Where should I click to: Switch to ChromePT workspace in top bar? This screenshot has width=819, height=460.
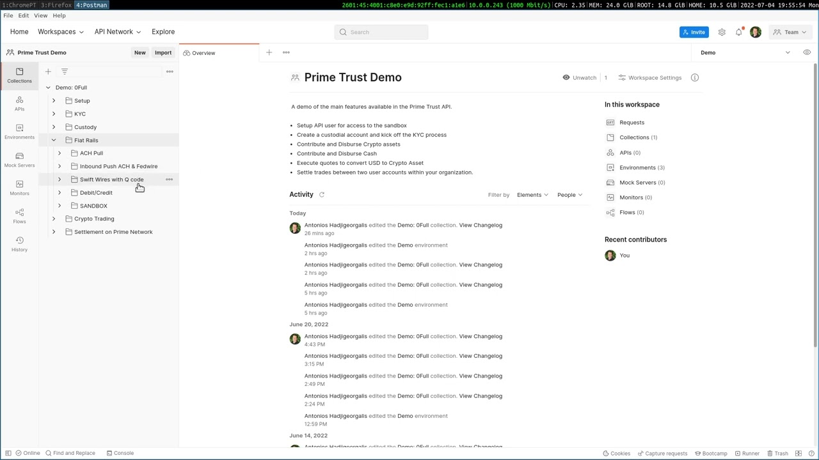(x=19, y=4)
